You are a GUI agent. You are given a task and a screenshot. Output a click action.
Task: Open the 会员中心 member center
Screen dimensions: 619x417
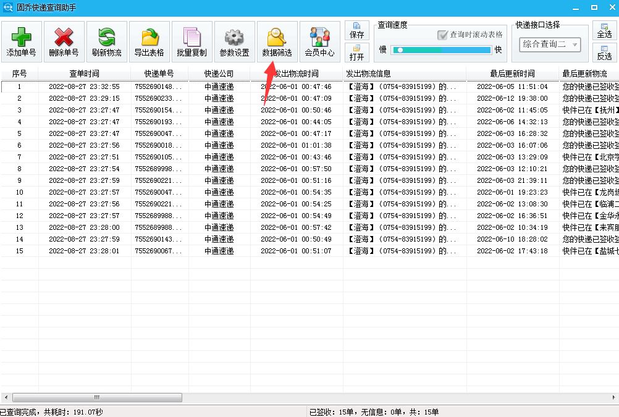pyautogui.click(x=319, y=41)
